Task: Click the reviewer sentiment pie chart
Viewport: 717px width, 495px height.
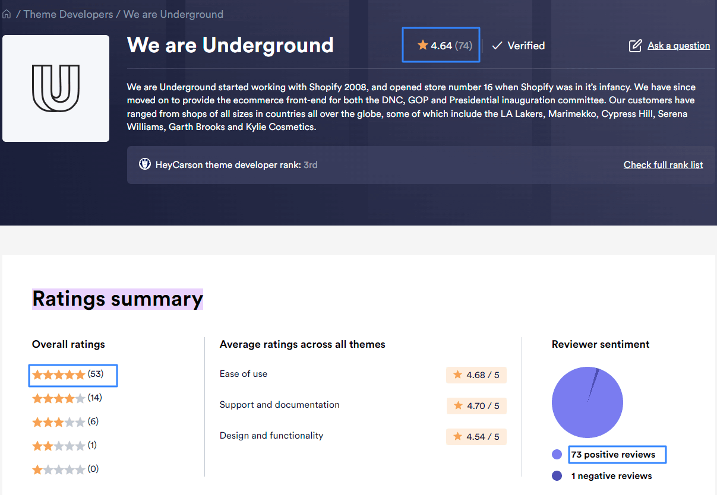Action: pyautogui.click(x=588, y=402)
